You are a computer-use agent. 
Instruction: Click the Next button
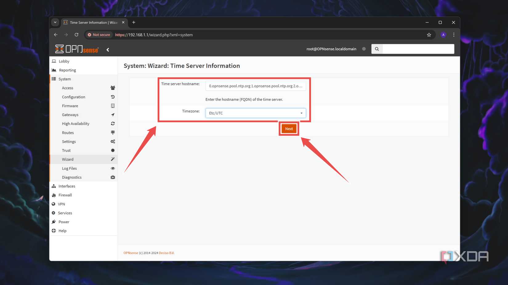288,128
